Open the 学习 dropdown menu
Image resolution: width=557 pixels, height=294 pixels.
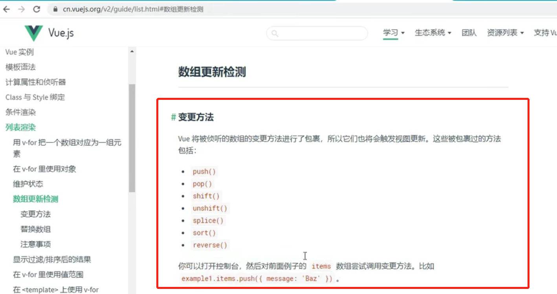pyautogui.click(x=394, y=33)
